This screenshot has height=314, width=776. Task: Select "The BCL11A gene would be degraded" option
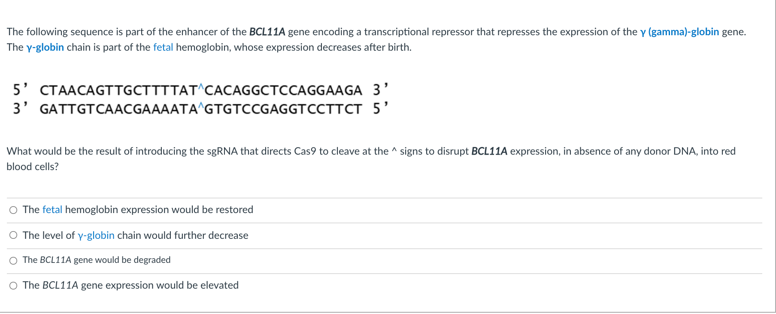coord(13,260)
